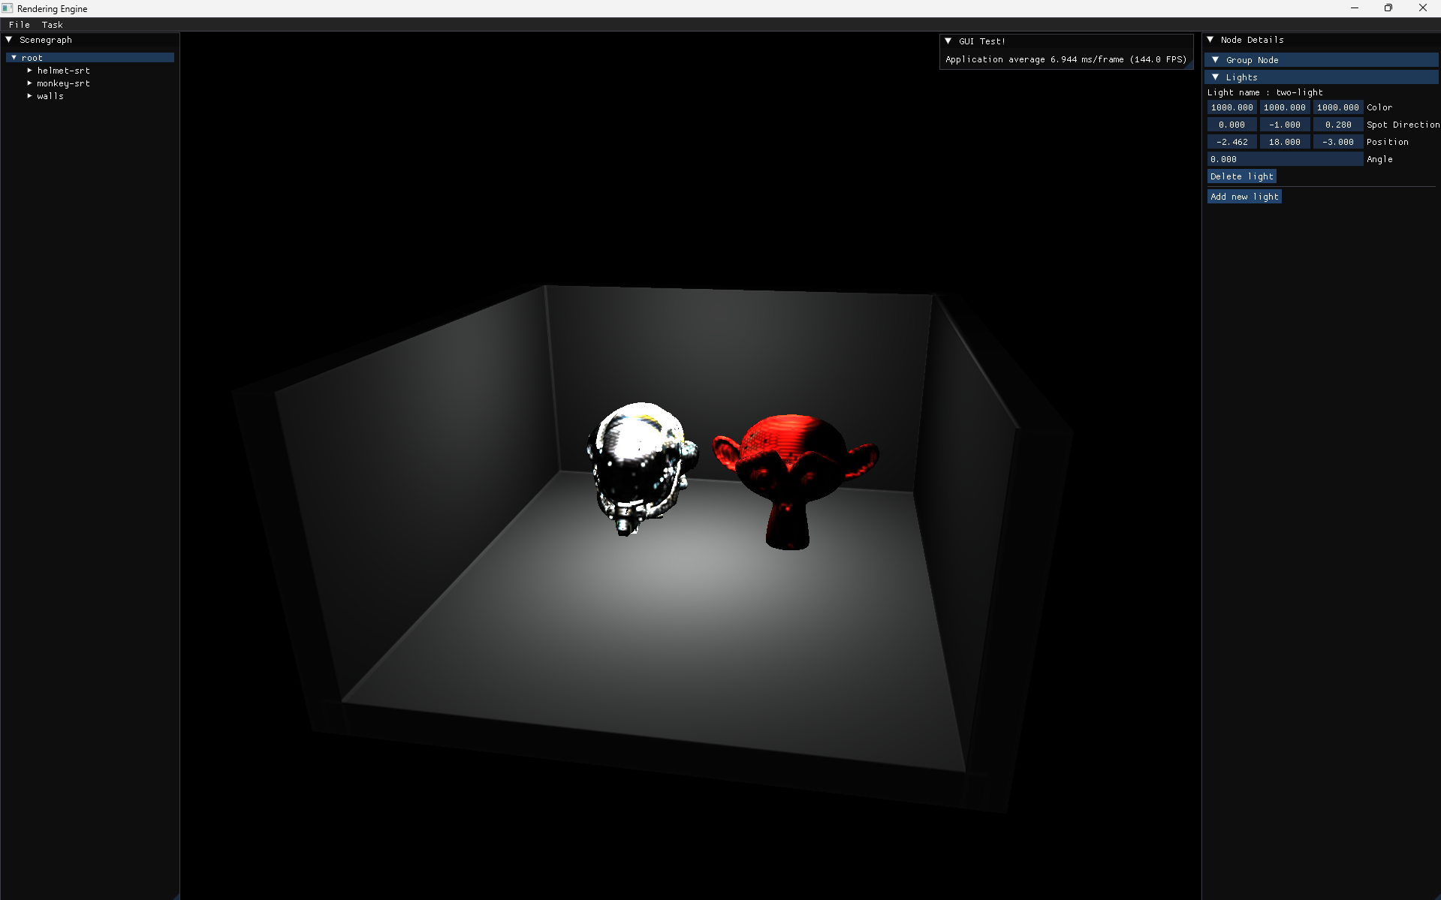
Task: Select the walls scenegraph entry
Action: (50, 95)
